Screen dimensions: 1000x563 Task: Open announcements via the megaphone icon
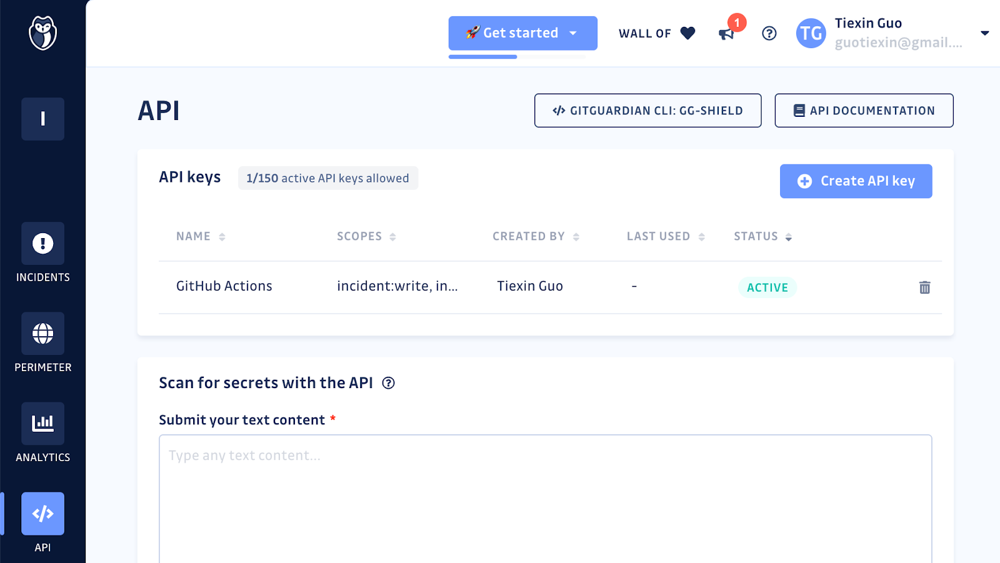pos(727,34)
